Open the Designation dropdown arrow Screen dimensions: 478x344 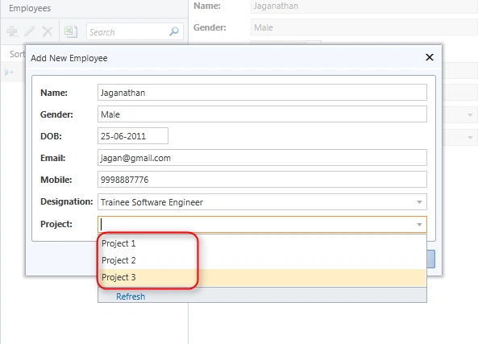[419, 202]
